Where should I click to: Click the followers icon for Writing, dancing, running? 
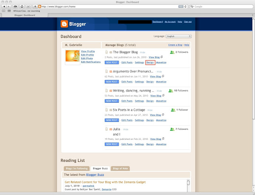click(171, 91)
